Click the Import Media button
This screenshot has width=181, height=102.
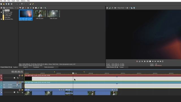8,8
